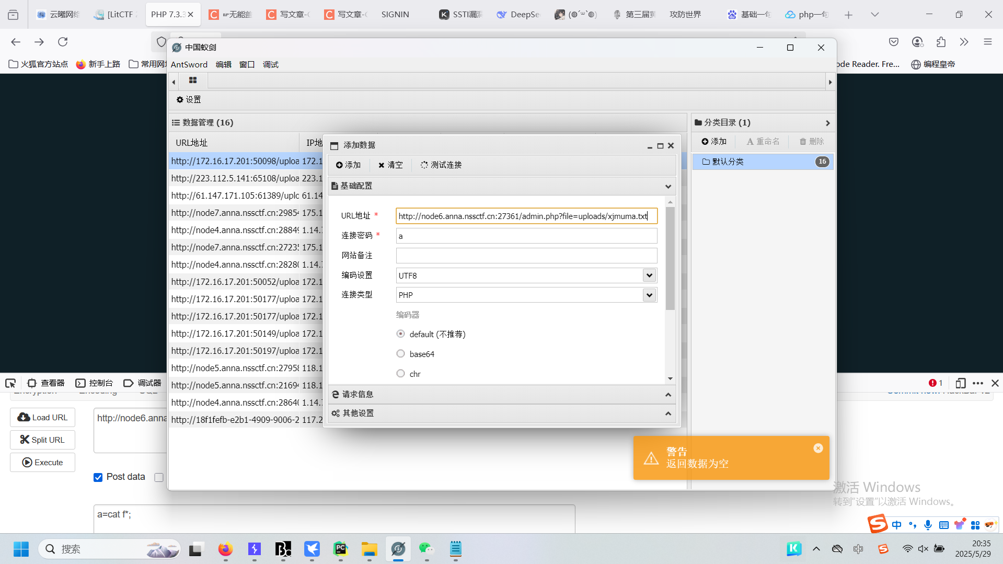Open the 窗口 menu
Screen dimensions: 1003x564
247,64
